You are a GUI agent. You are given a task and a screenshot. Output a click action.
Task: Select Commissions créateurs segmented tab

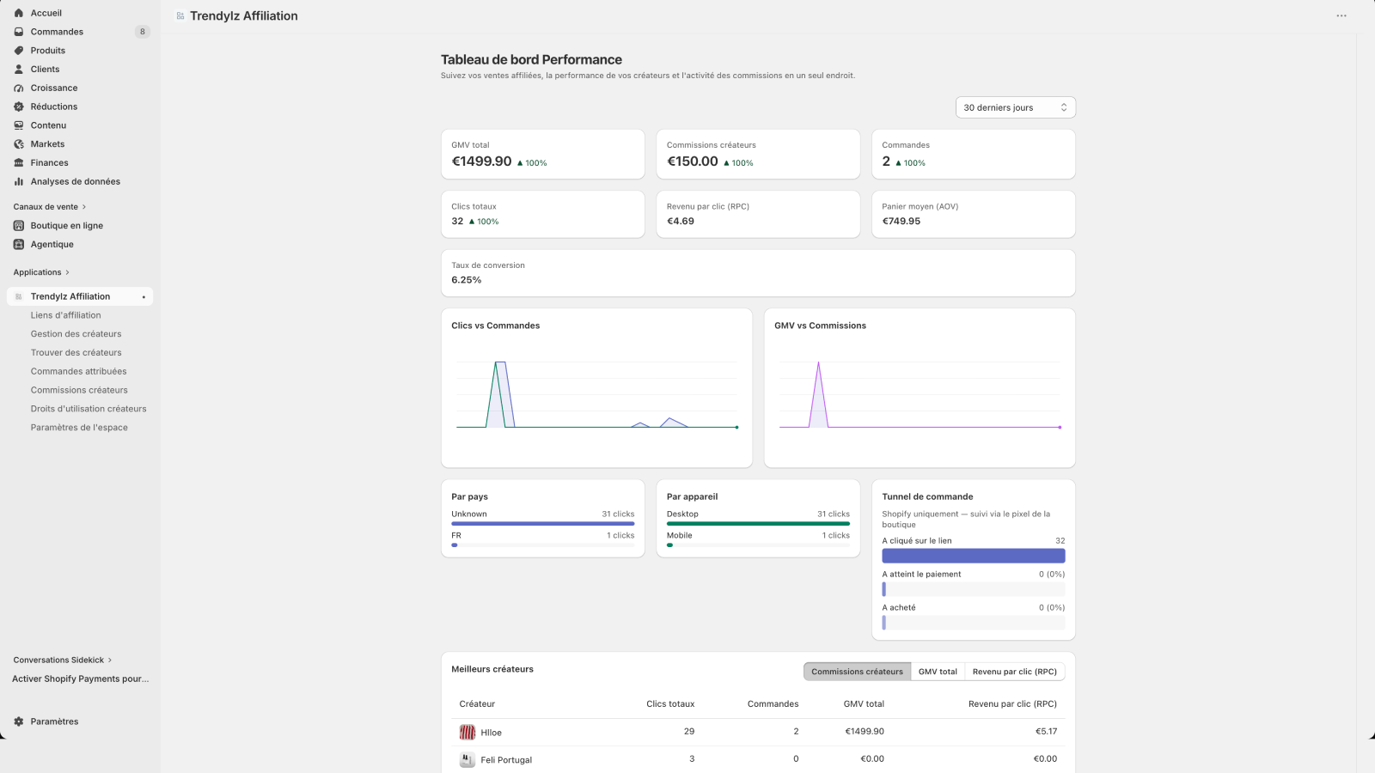click(x=857, y=672)
